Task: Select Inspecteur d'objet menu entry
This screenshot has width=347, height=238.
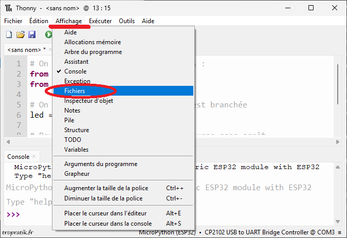Action: tap(88, 101)
